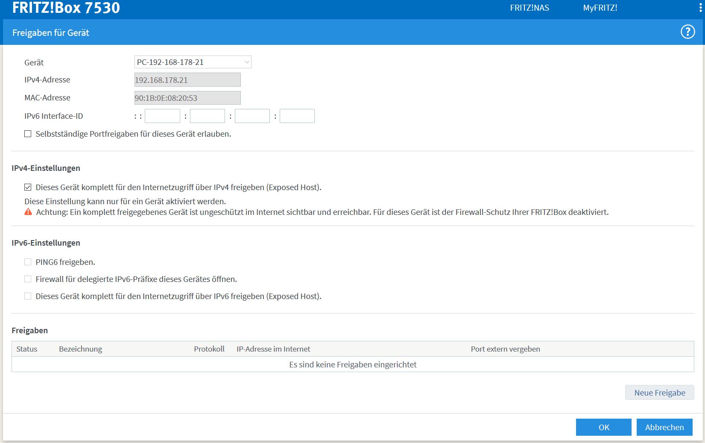
Task: Toggle PING6 freigeben checkbox
Action: pos(28,262)
